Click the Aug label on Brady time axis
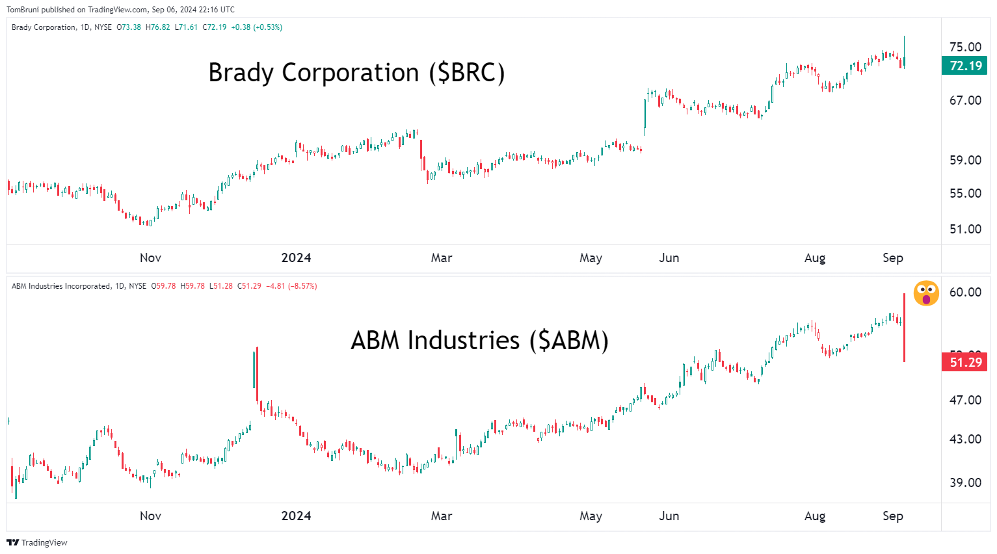Image resolution: width=997 pixels, height=554 pixels. tap(814, 258)
